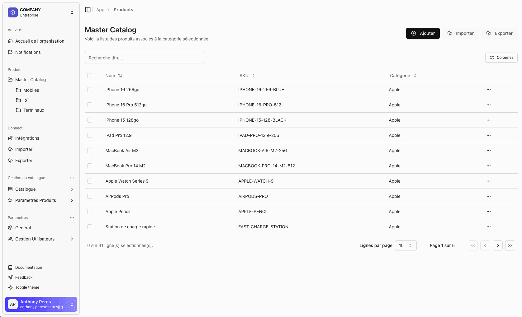Expand Gestion Utilisateurs submenu

(x=41, y=239)
